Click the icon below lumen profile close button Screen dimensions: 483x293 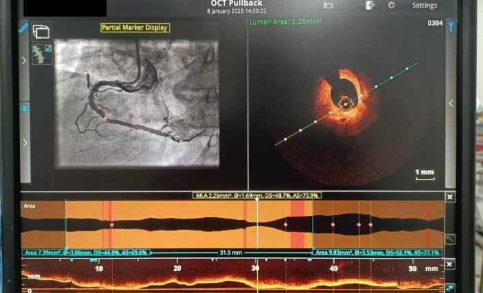[450, 239]
